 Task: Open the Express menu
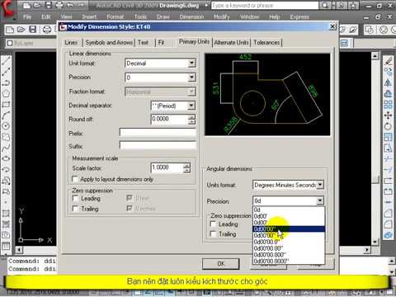299,16
